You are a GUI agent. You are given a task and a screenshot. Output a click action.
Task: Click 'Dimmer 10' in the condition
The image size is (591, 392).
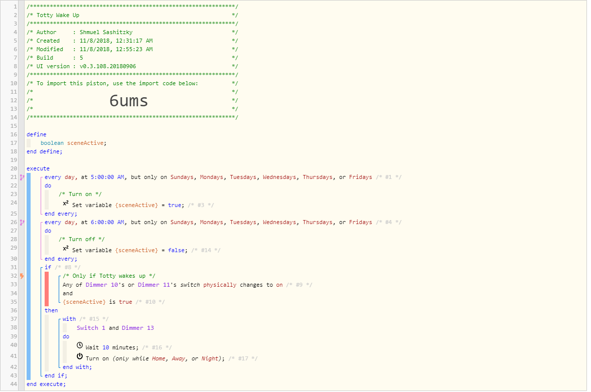[x=102, y=285]
